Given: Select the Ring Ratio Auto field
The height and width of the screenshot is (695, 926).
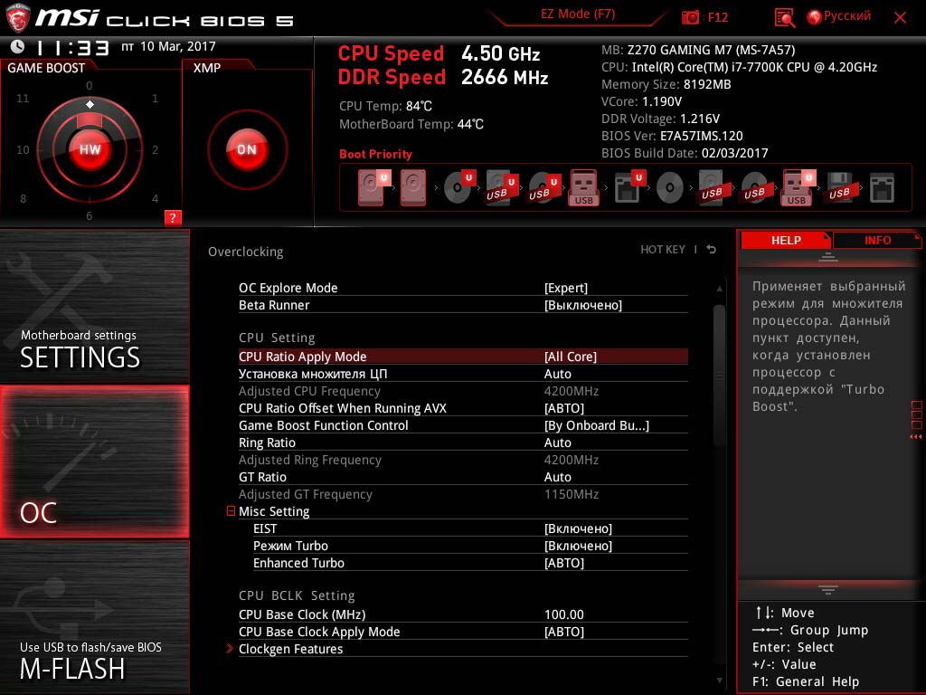Looking at the screenshot, I should 463,442.
